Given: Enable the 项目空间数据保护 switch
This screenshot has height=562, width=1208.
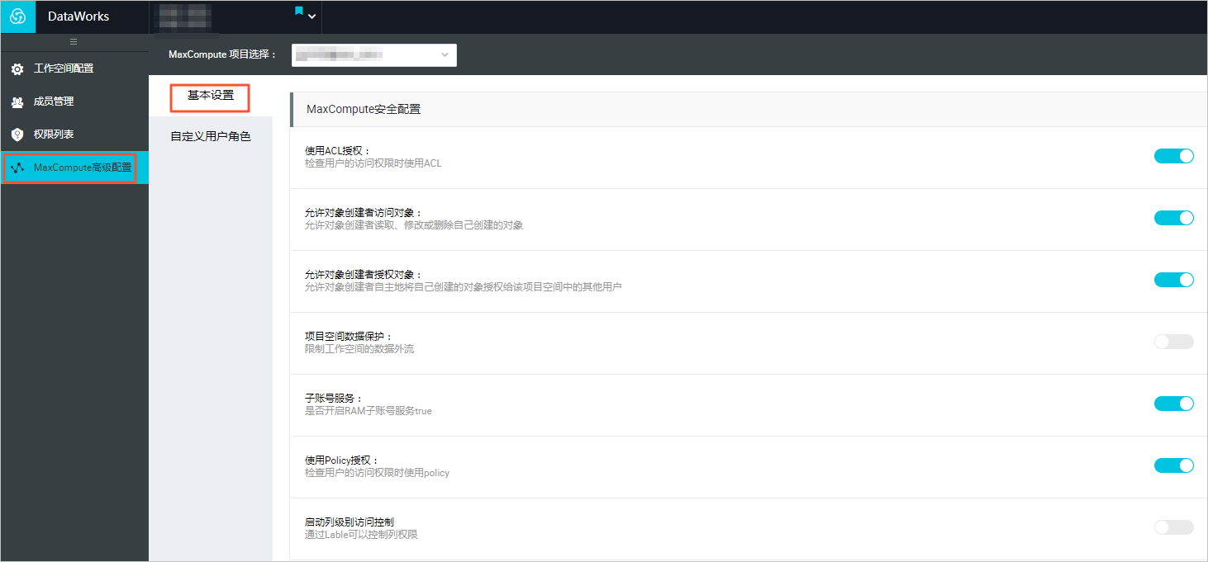Looking at the screenshot, I should tap(1173, 342).
